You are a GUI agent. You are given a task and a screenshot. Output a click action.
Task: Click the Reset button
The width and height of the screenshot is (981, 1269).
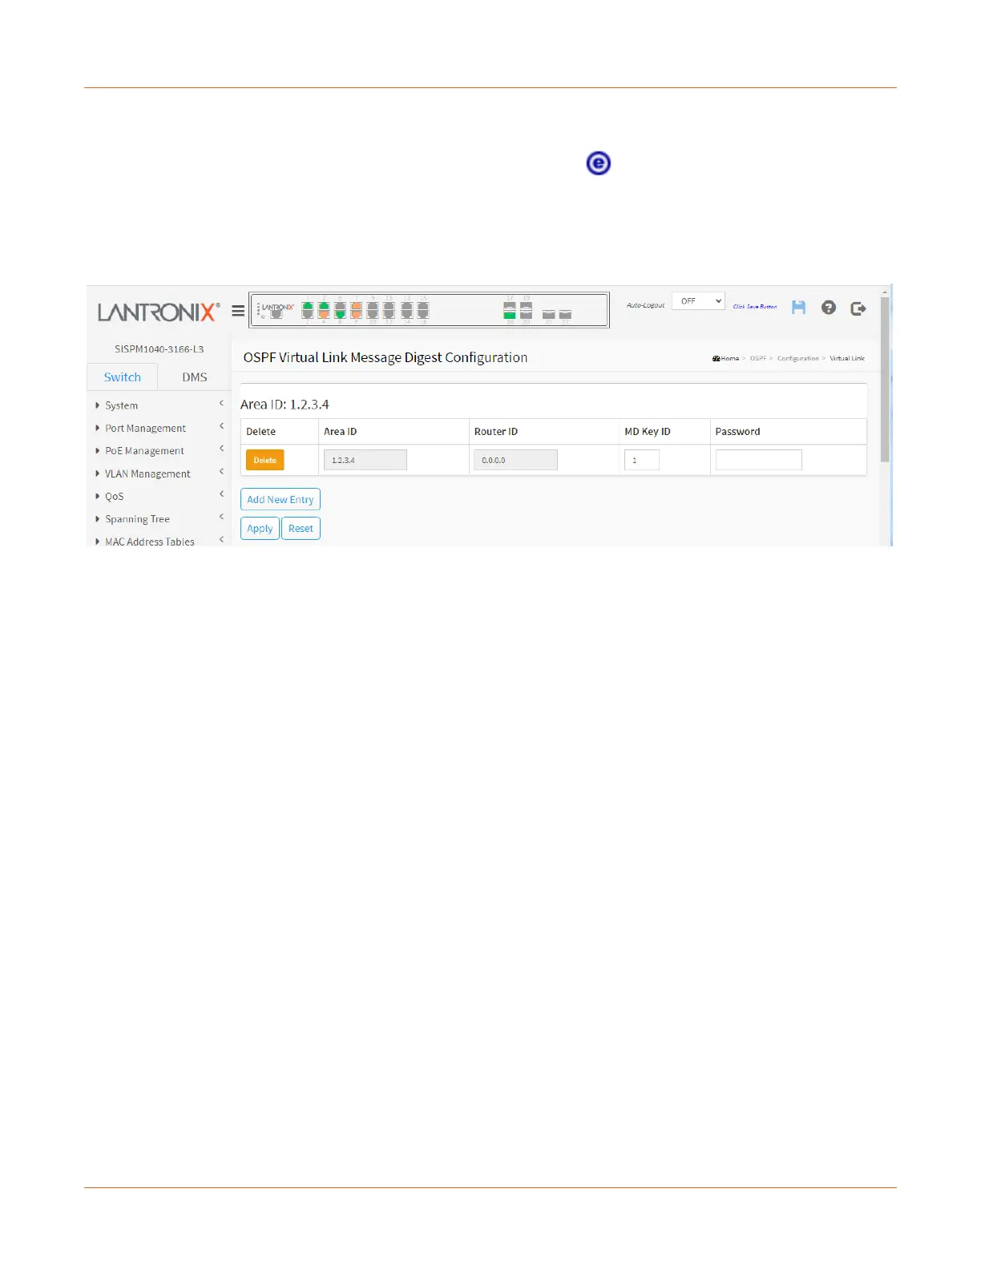pyautogui.click(x=301, y=529)
